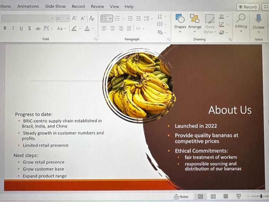Apply Shape Outline
Image resolution: width=269 pixels, height=202 pixels.
[x=221, y=24]
